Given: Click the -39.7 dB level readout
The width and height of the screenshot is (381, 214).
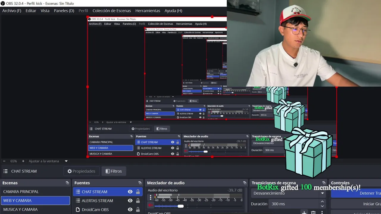Looking at the screenshot, I should coord(235,190).
